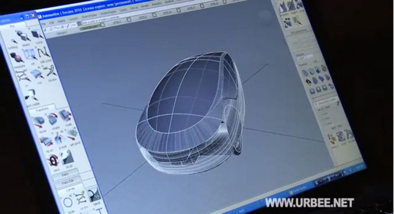Select the Proportional modification tool
Image resolution: width=394 pixels, height=214 pixels.
click(60, 138)
